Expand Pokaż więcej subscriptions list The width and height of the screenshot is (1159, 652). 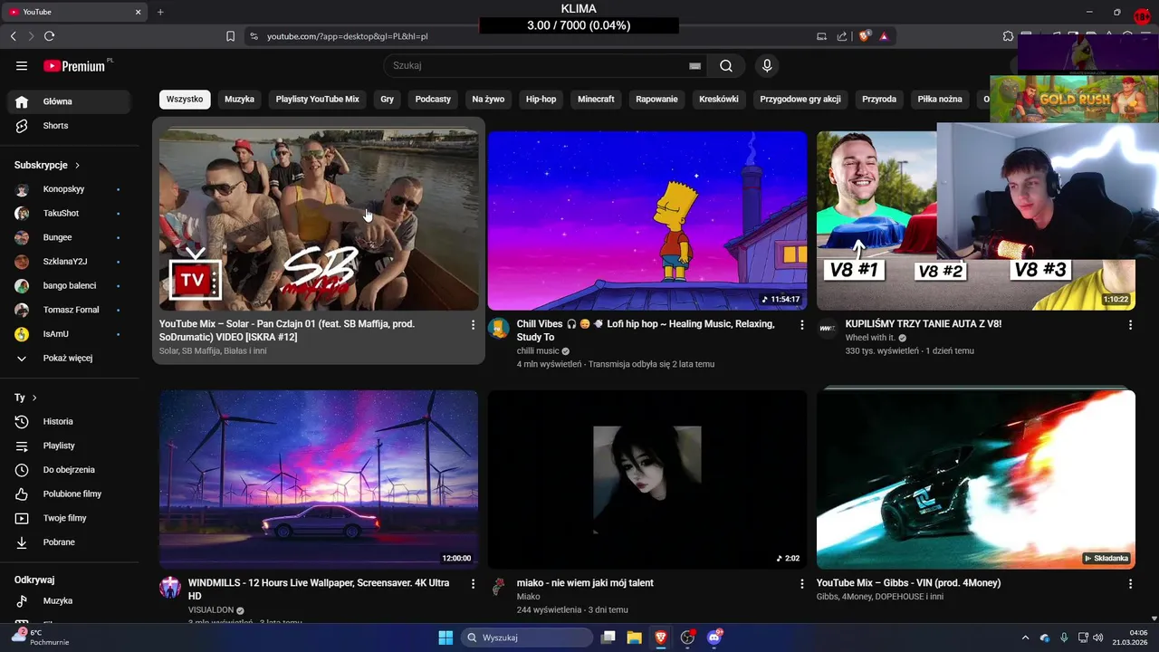tap(69, 359)
